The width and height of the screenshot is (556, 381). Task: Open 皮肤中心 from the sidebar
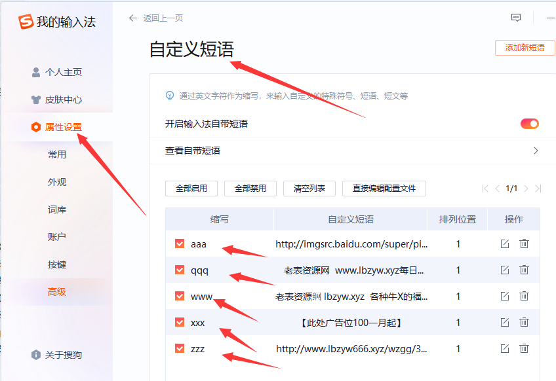point(63,100)
